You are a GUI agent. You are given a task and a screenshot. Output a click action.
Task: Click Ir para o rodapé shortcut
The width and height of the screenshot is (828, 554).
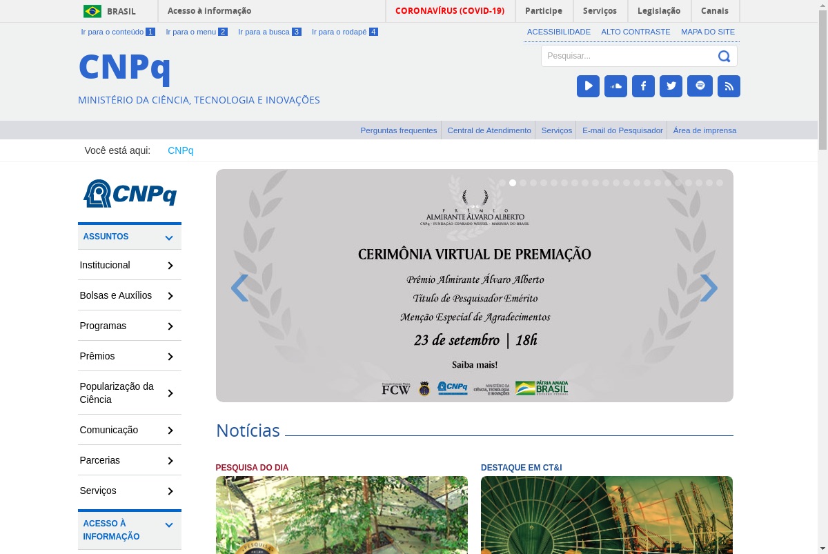(345, 32)
